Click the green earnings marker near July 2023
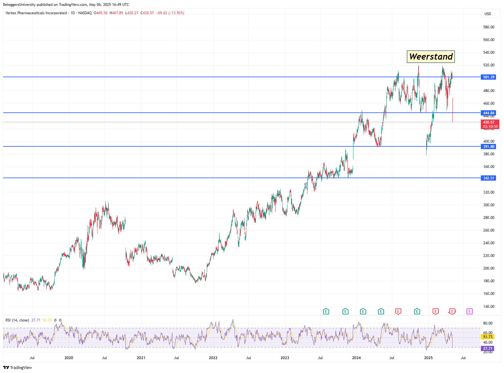This screenshot has height=373, width=504. [x=326, y=312]
